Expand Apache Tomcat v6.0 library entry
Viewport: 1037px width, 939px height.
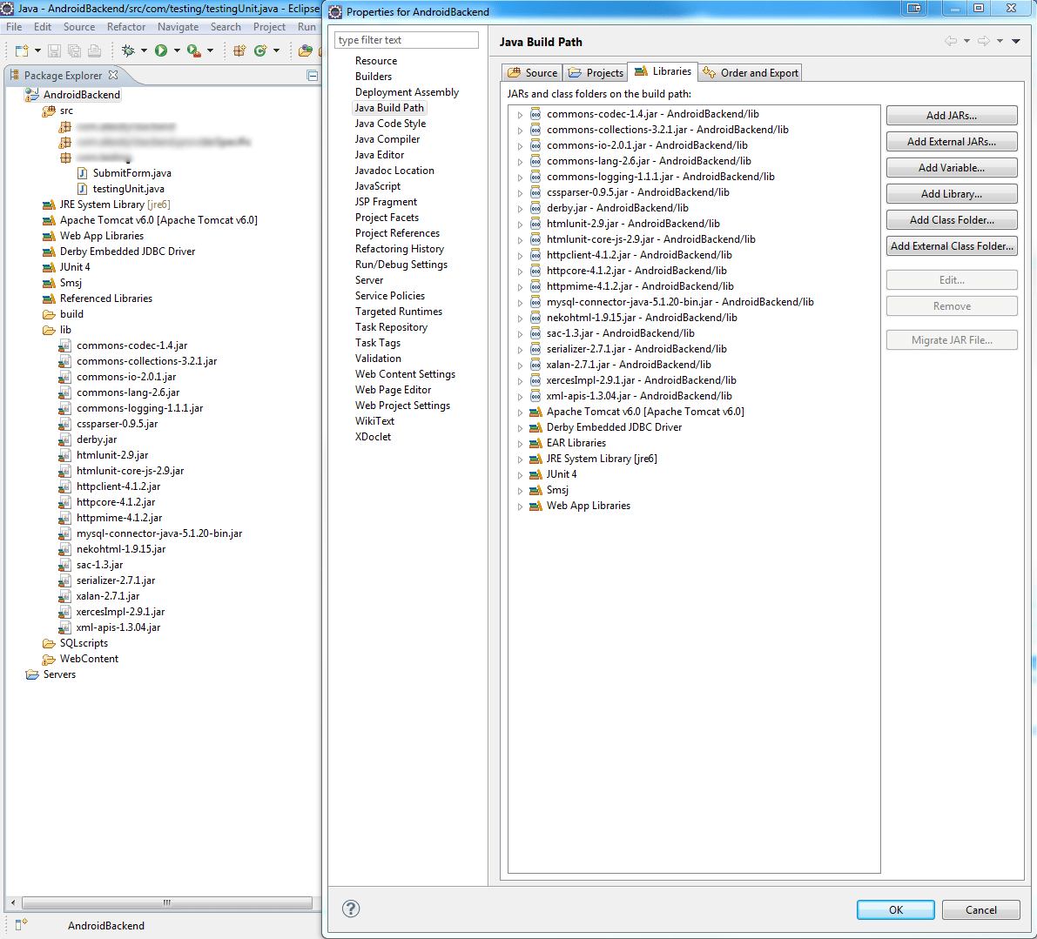pos(520,412)
